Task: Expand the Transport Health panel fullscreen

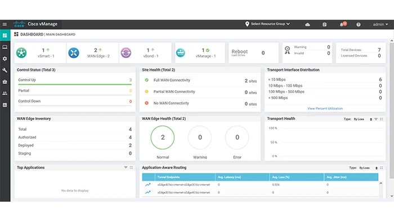Action: [x=382, y=119]
